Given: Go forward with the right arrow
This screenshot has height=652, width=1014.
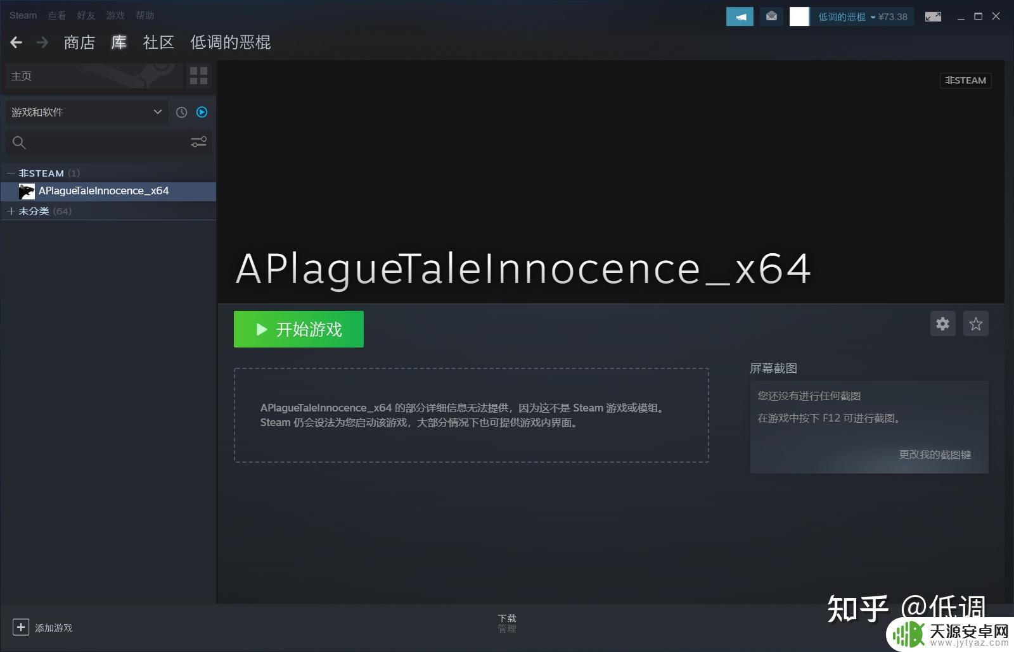Looking at the screenshot, I should coord(42,42).
